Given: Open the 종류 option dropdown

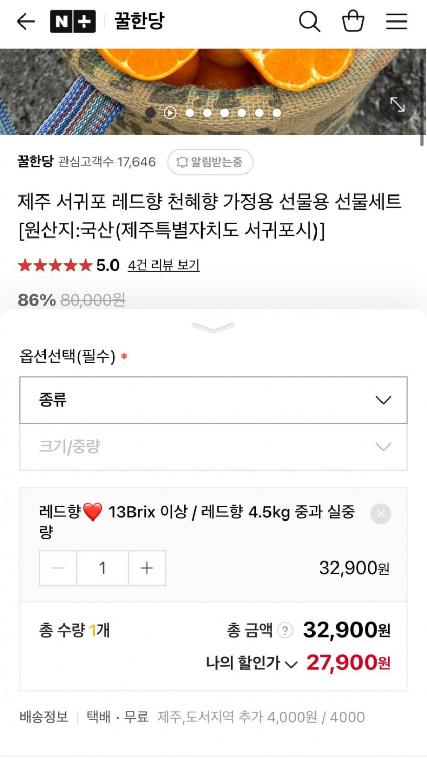Looking at the screenshot, I should pos(213,400).
